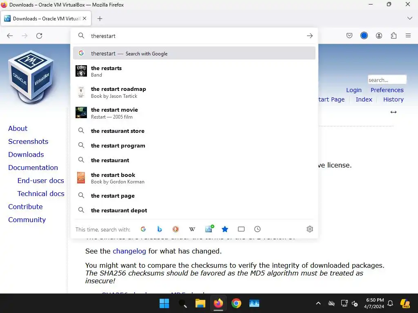
Task: Reload the current page
Action: point(39,36)
